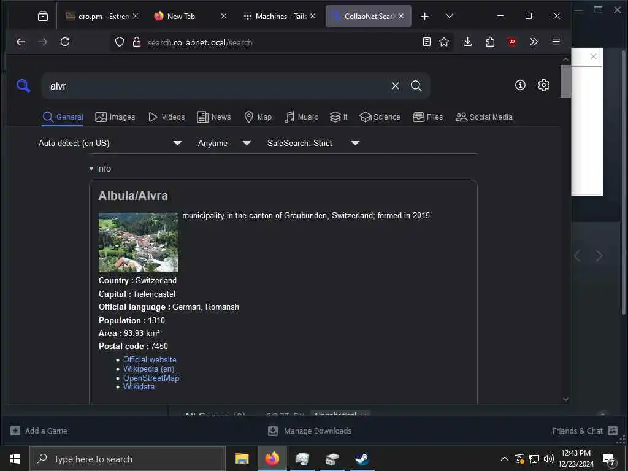The image size is (628, 471).
Task: Show more tools overflow chevrons
Action: 534,42
